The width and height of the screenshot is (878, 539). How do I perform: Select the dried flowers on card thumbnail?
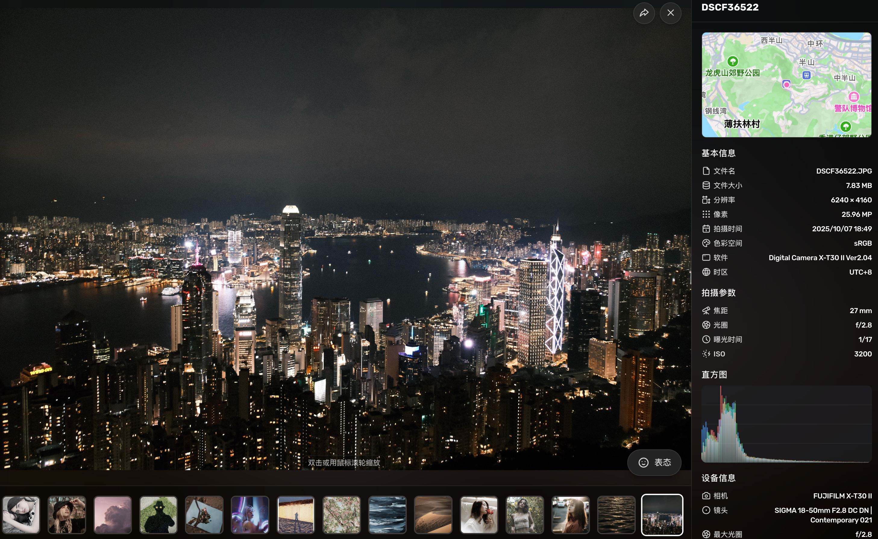204,515
